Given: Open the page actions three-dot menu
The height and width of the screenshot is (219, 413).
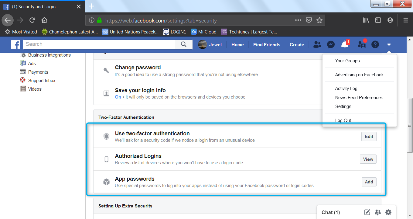Looking at the screenshot, I should (x=298, y=20).
